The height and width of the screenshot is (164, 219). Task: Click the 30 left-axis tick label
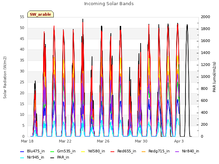pos(22,71)
